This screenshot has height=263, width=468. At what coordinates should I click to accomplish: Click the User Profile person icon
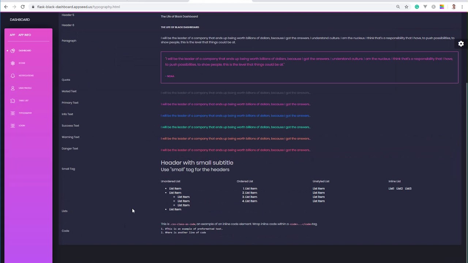pyautogui.click(x=13, y=88)
